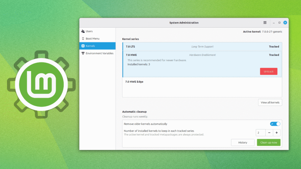
Task: Expand the 7.0 HWE Edge row
Action: pyautogui.click(x=202, y=82)
